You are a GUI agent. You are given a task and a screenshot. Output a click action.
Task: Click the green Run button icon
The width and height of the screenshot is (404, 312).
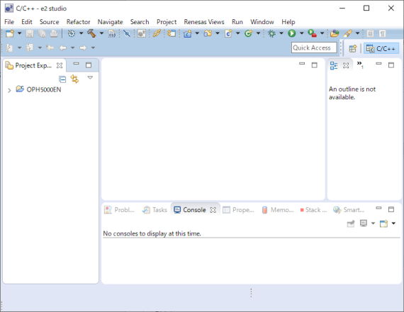pos(292,33)
